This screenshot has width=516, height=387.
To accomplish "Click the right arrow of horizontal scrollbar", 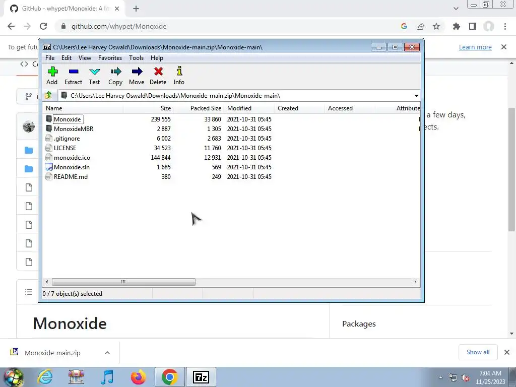I will [x=415, y=282].
